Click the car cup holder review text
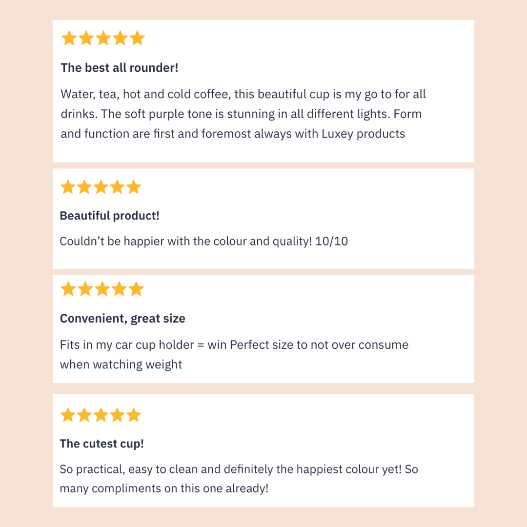 tap(234, 345)
